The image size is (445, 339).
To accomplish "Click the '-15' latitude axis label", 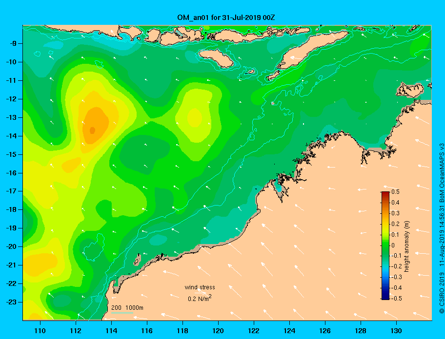I will click(x=11, y=154).
